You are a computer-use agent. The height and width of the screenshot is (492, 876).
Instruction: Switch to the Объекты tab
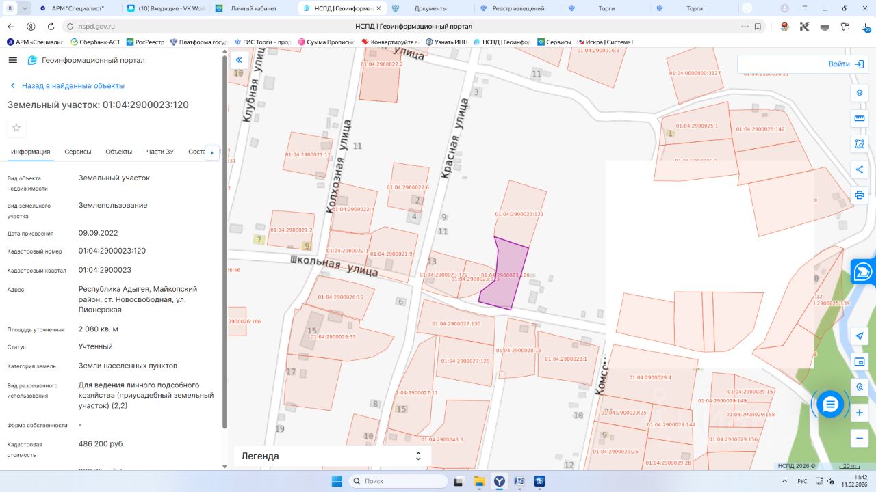[119, 152]
